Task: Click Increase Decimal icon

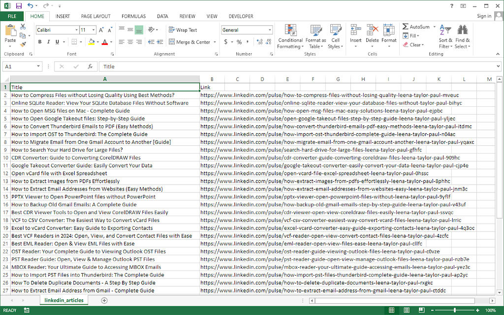Action: [260, 42]
